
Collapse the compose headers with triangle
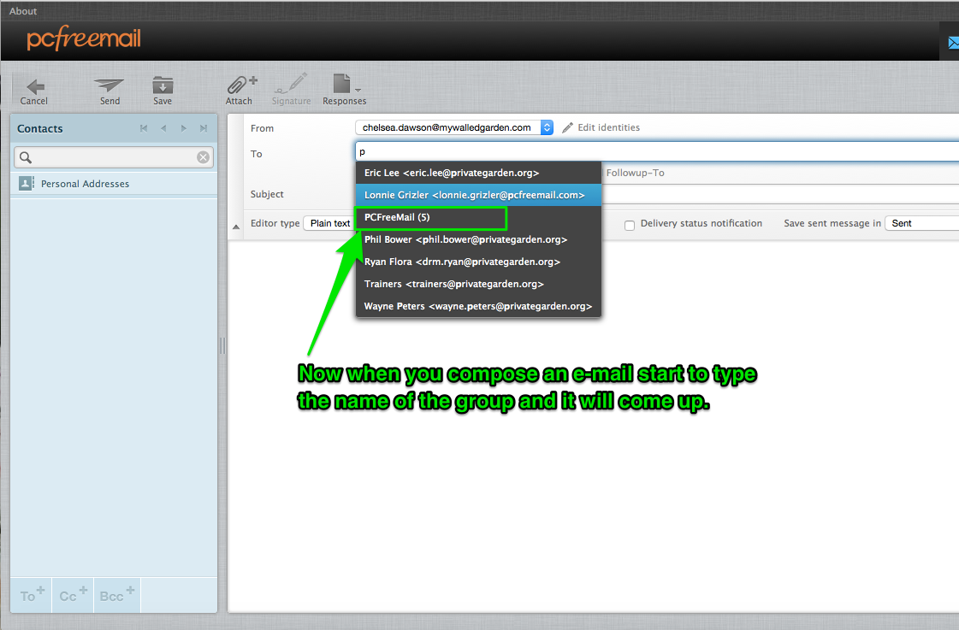click(236, 227)
